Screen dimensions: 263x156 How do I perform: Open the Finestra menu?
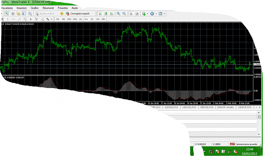tap(63, 8)
